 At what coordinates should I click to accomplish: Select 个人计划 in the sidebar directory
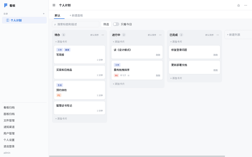[x=24, y=20]
